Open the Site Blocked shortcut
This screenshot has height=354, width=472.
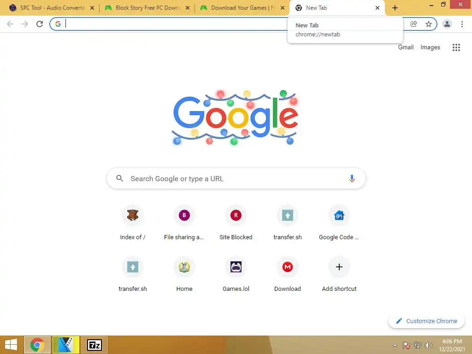click(x=236, y=224)
